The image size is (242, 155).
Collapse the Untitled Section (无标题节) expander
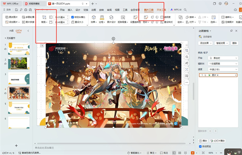(x=5, y=38)
